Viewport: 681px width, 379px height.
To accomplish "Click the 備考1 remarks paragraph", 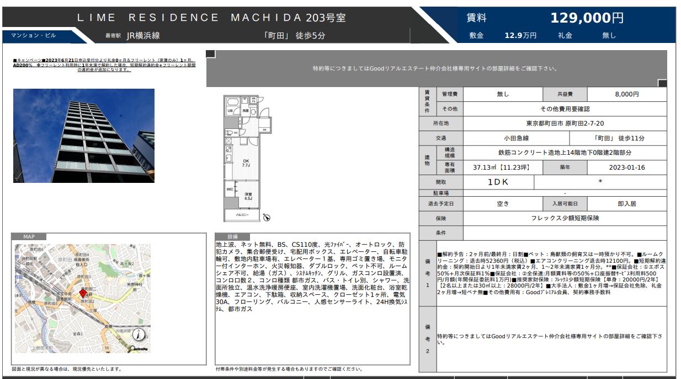I will pos(551,273).
